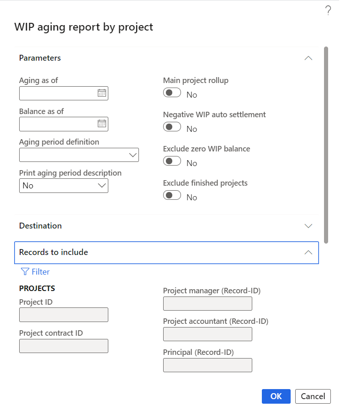Image resolution: width=340 pixels, height=416 pixels.
Task: Open Print aging period description dropdown
Action: coord(102,186)
